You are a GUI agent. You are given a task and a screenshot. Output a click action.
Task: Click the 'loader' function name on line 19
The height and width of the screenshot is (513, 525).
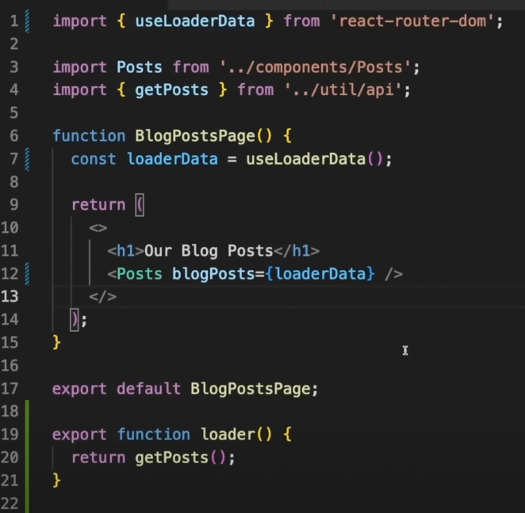point(228,435)
